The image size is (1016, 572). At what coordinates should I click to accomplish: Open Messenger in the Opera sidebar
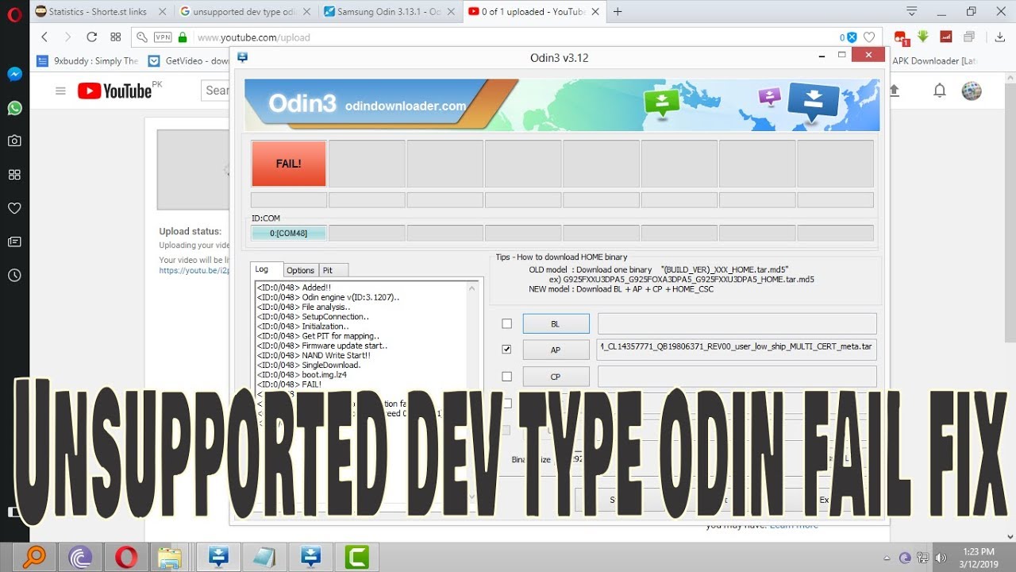(x=14, y=74)
